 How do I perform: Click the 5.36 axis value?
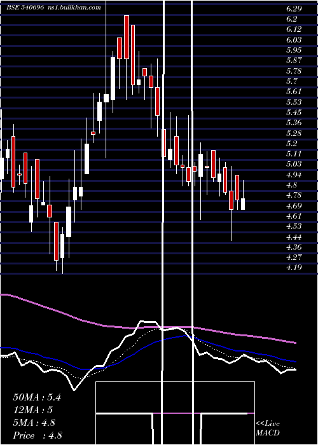click(294, 123)
